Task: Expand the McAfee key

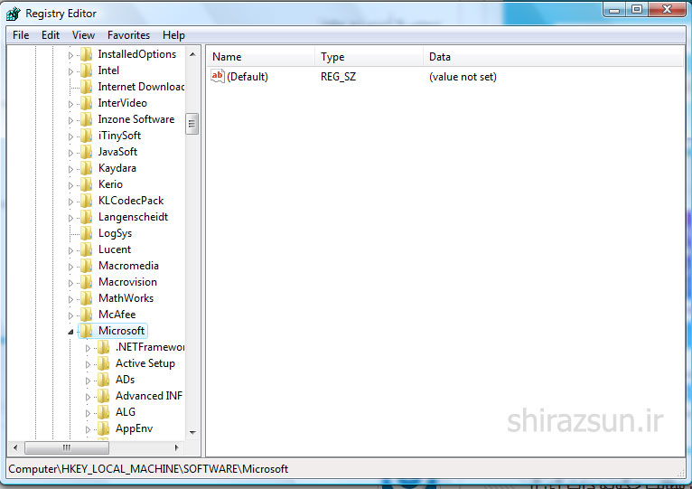Action: (x=70, y=315)
